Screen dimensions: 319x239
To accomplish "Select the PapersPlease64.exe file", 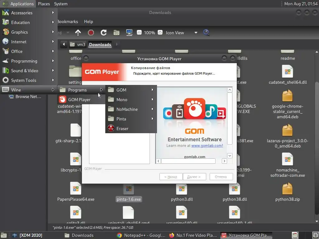I will (x=76, y=192).
